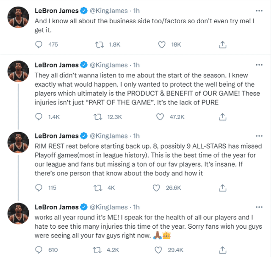This screenshot has width=271, height=257.
Task: Reply to the tweet with 610 comments
Action: click(x=39, y=250)
